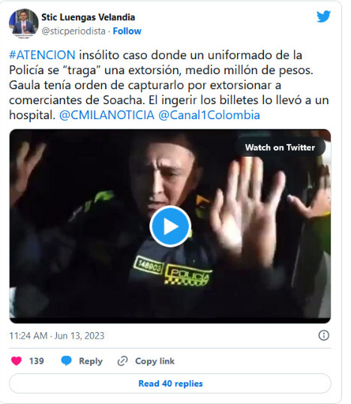Click the 139 likes count
351x404 pixels.
(36, 361)
